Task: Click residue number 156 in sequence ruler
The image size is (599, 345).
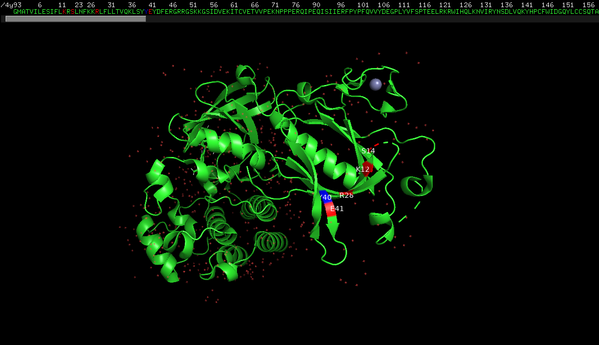Action: coord(588,5)
